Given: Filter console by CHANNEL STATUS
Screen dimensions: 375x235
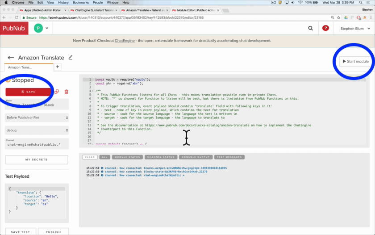Looking at the screenshot, I should coord(161,157).
